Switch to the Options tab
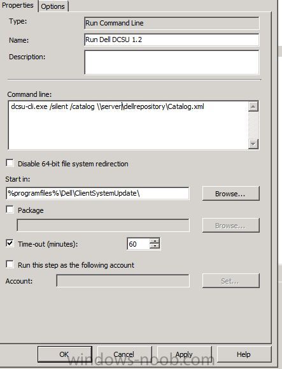This screenshot has width=282, height=369. coord(53,6)
